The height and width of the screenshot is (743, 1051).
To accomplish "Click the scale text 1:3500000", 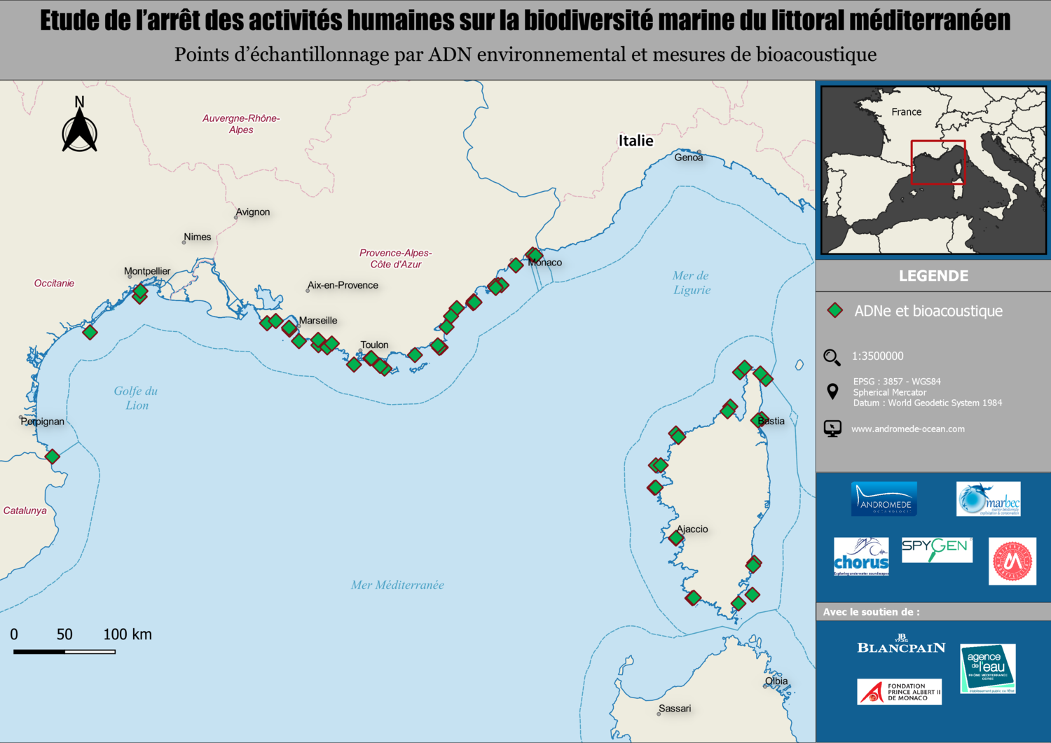I will point(877,356).
